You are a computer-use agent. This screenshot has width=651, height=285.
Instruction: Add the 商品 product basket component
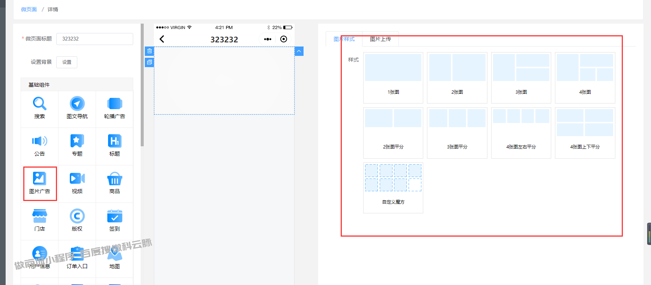114,184
